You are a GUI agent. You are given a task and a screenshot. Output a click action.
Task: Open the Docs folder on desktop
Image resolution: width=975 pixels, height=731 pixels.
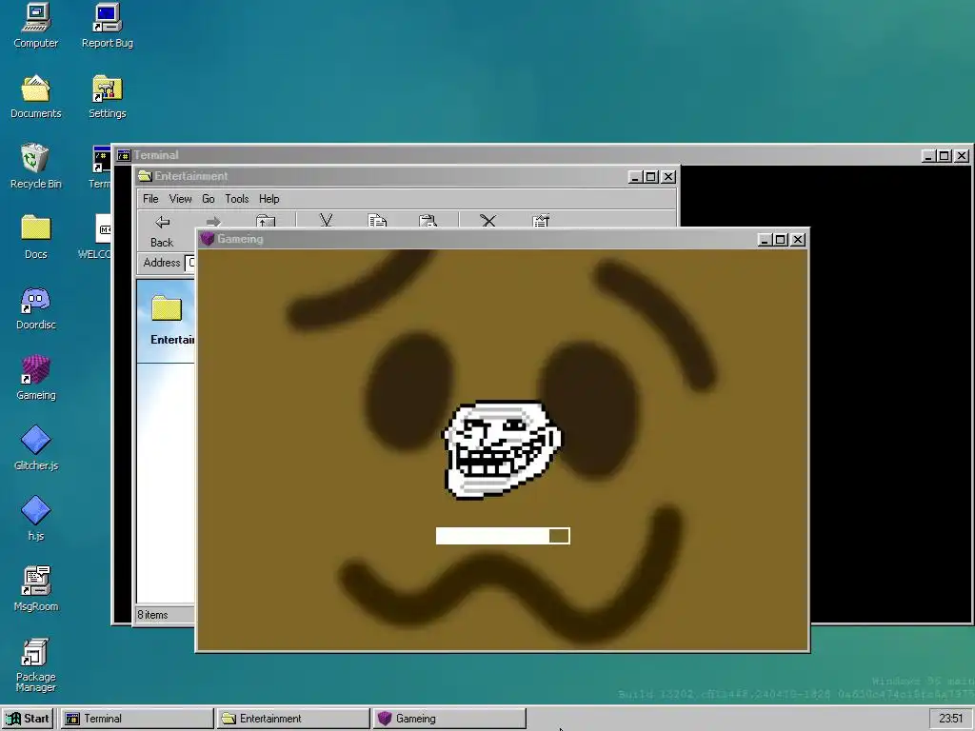coord(35,237)
